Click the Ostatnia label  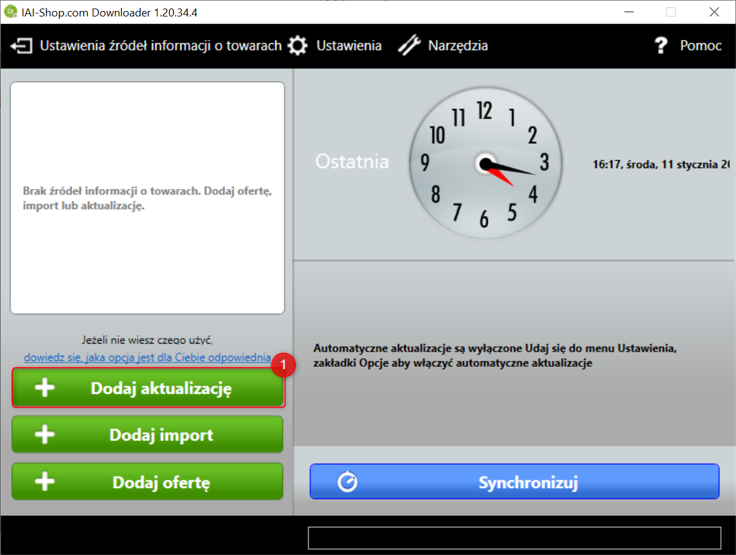click(x=352, y=161)
